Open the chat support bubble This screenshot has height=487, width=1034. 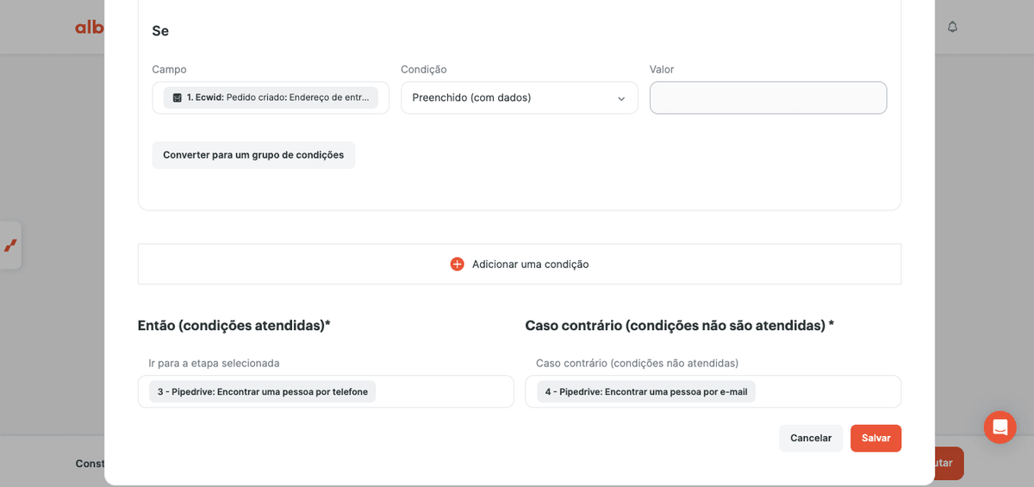1000,427
